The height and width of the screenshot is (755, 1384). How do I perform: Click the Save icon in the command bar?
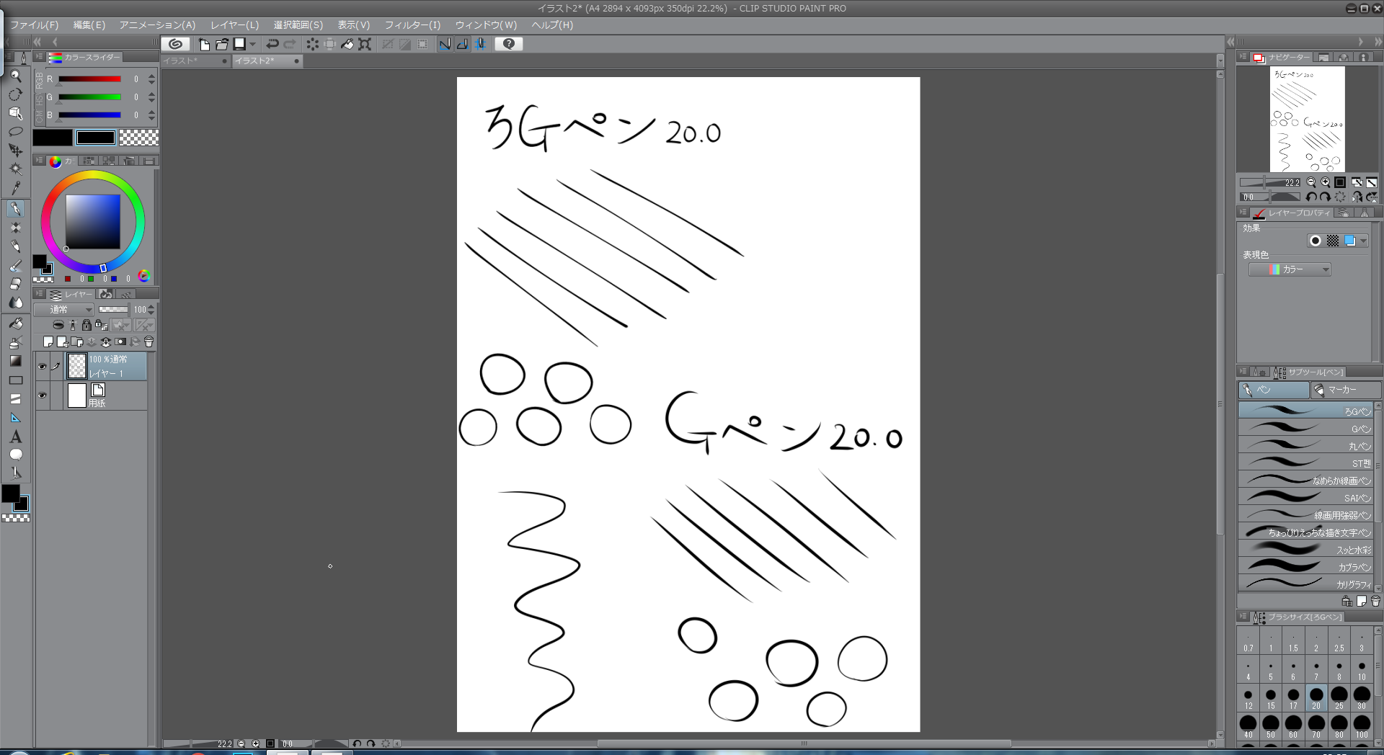click(239, 44)
